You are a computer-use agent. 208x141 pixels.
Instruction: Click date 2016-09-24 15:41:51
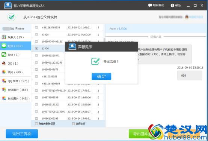79,119
